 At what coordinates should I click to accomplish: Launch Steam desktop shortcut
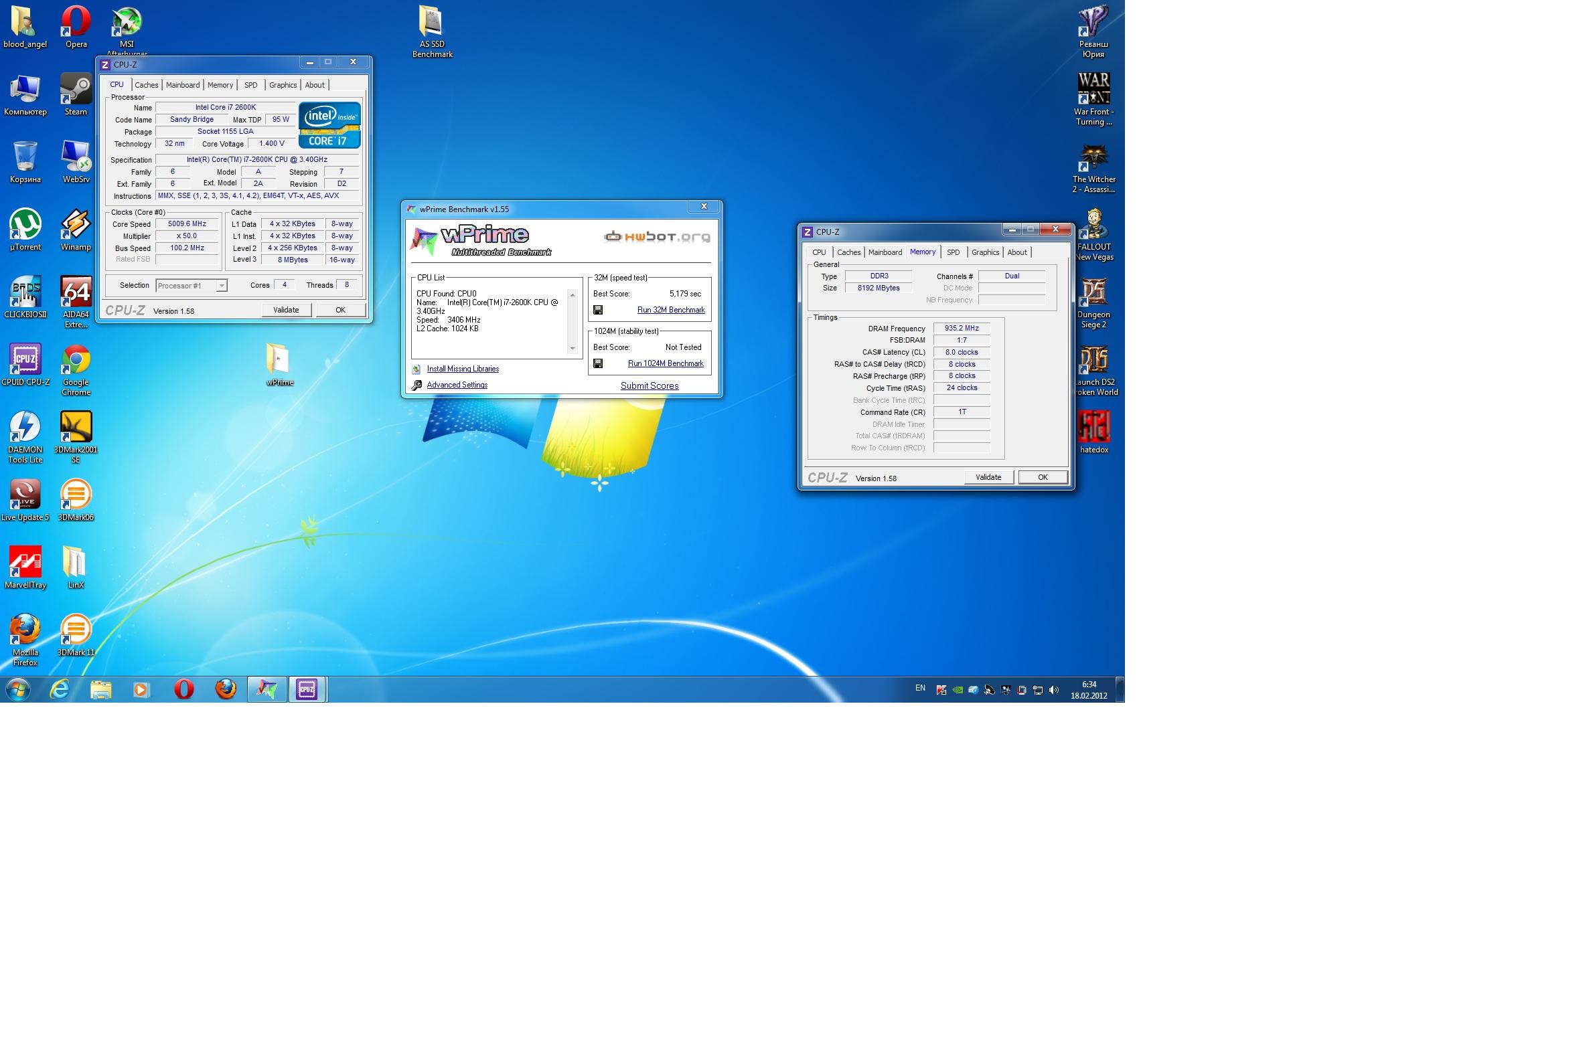point(76,94)
